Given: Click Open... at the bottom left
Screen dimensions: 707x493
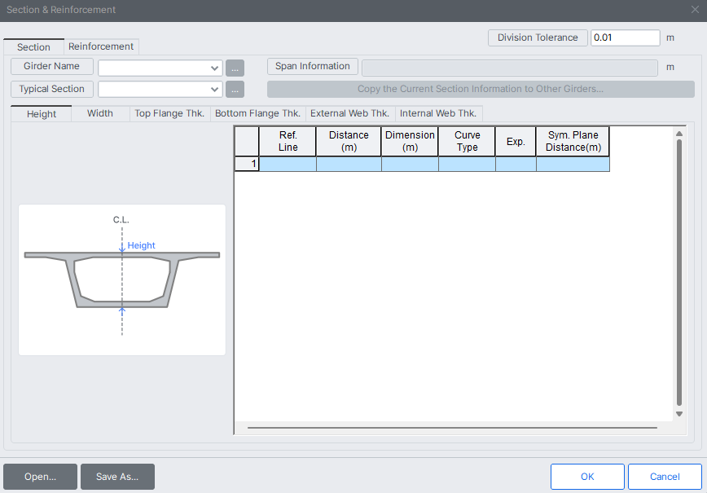Looking at the screenshot, I should coord(40,477).
